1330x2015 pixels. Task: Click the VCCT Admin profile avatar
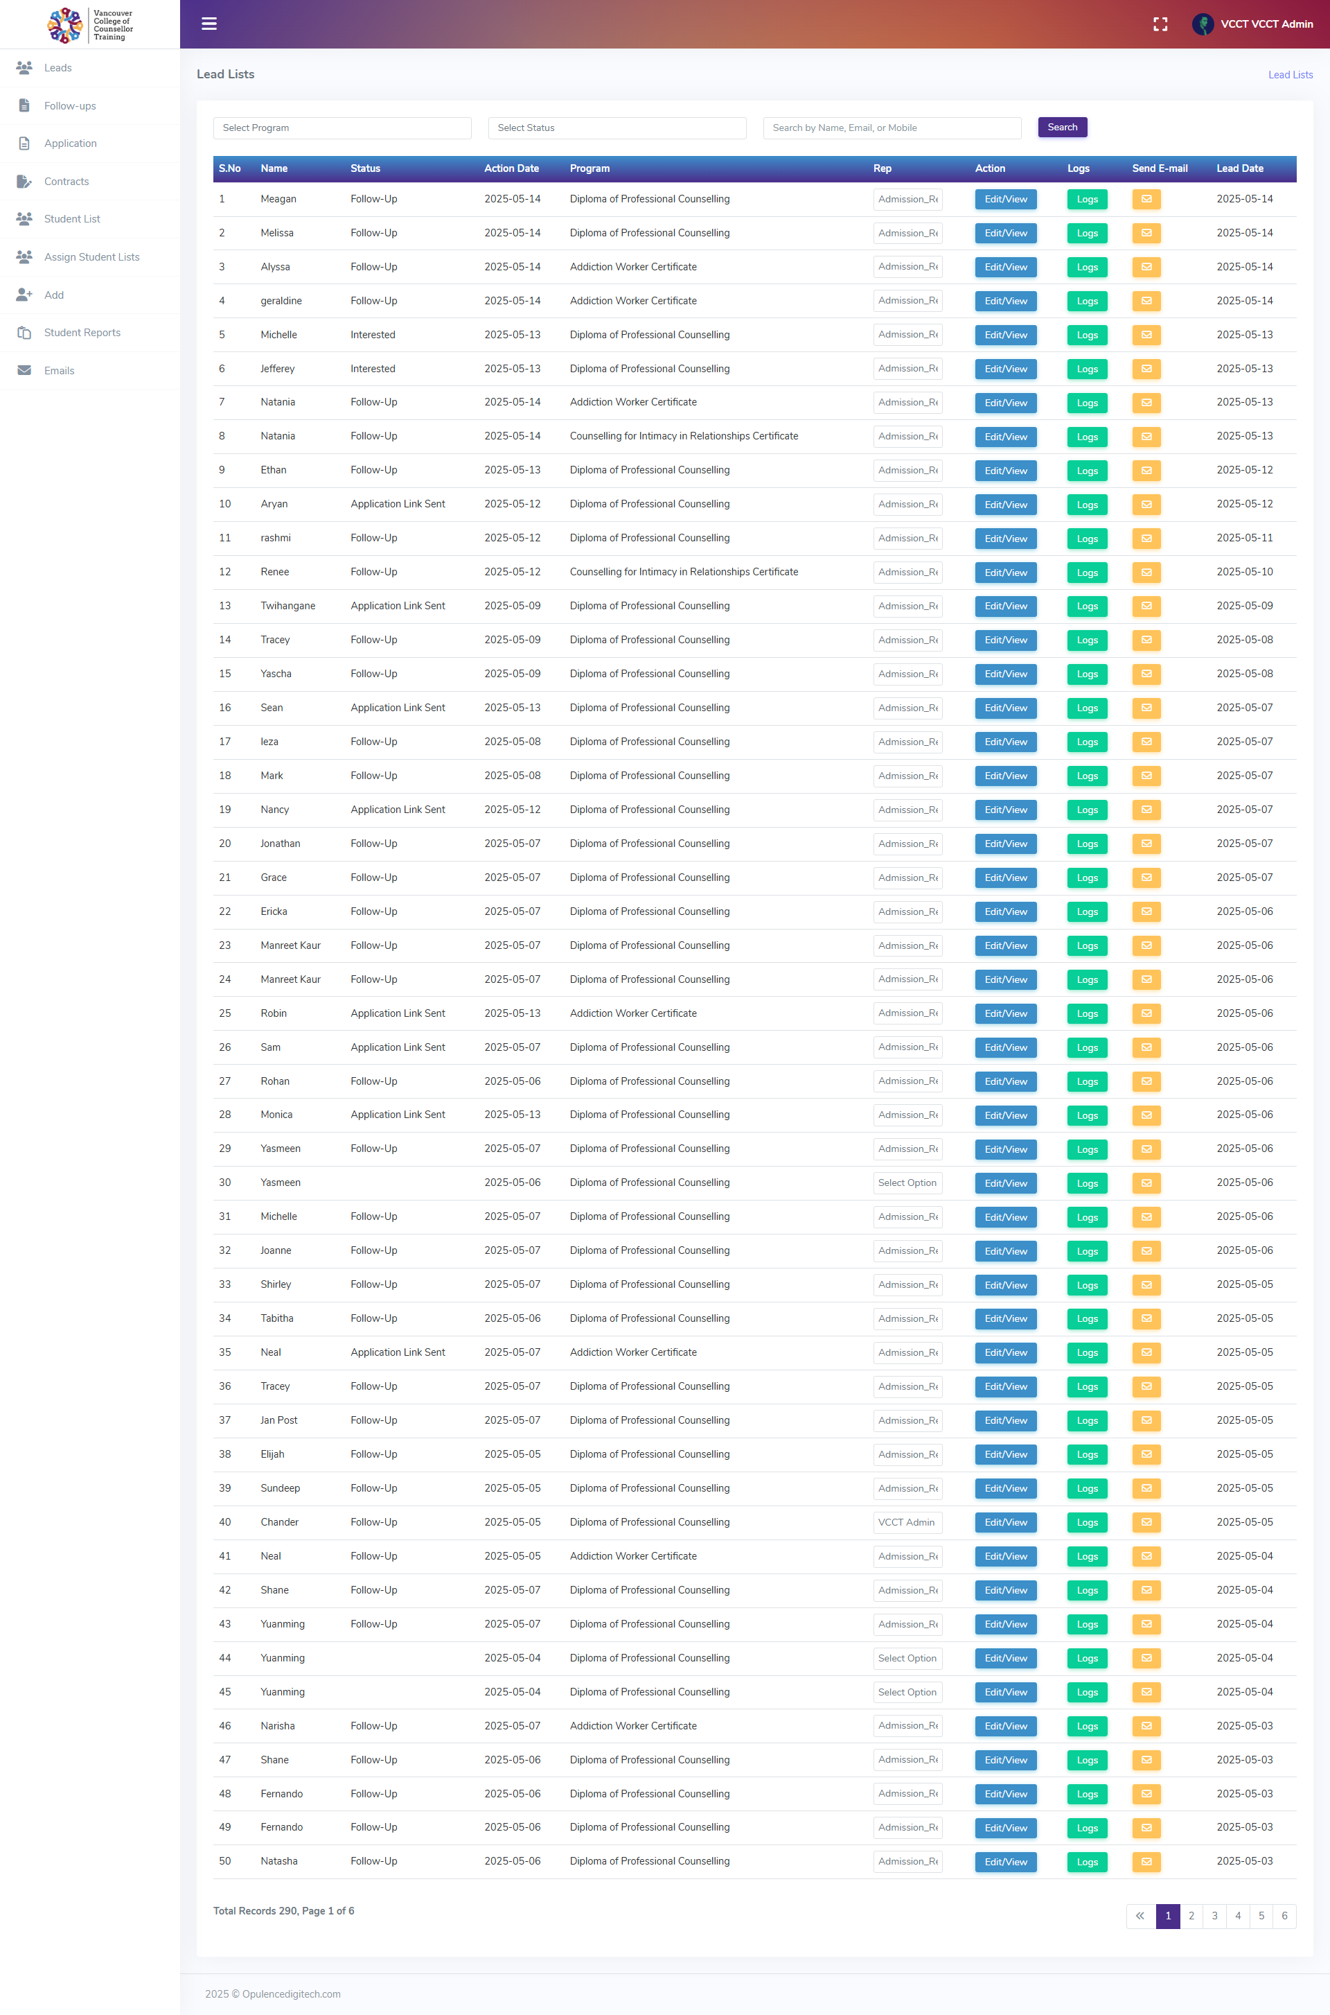pos(1202,24)
